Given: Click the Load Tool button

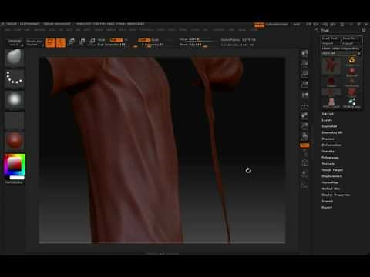Looking at the screenshot, I should [331, 38].
